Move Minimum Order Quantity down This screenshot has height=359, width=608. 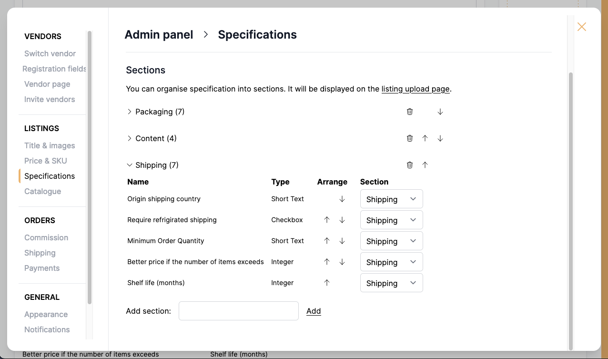click(342, 241)
